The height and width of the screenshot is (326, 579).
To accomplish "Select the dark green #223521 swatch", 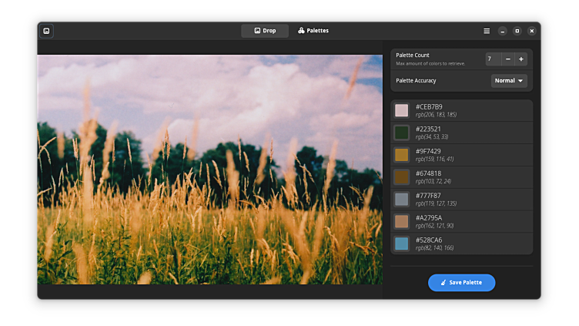I will coord(401,133).
